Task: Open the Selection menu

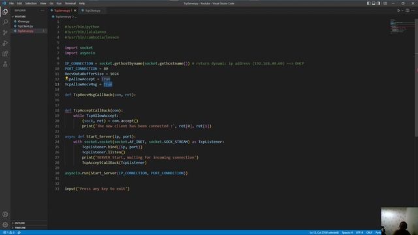Action: (31, 3)
